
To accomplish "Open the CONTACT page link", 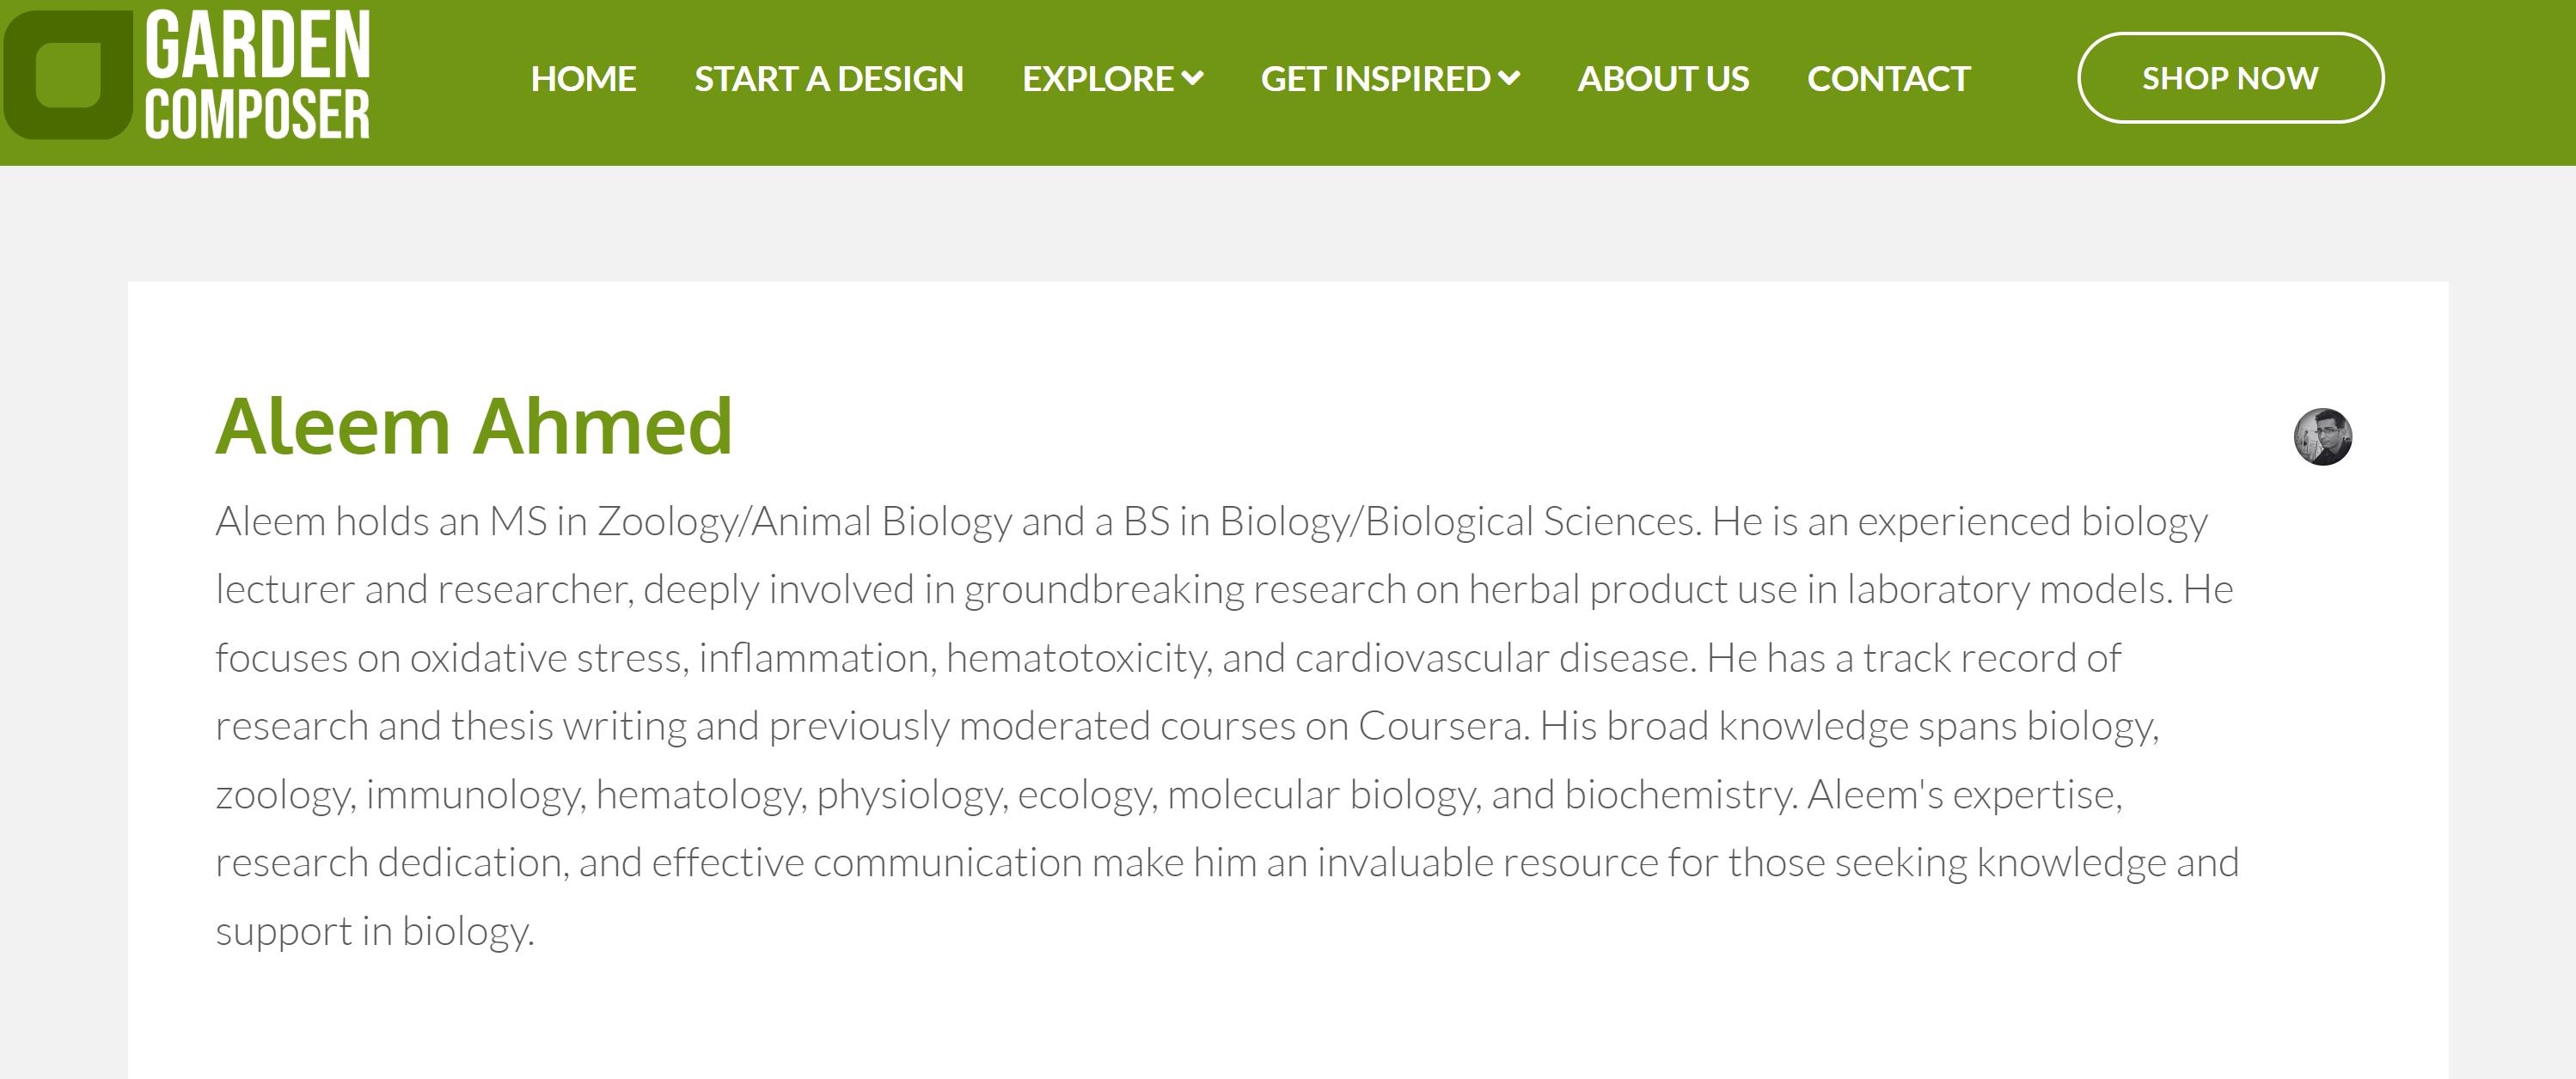I will (x=1888, y=79).
